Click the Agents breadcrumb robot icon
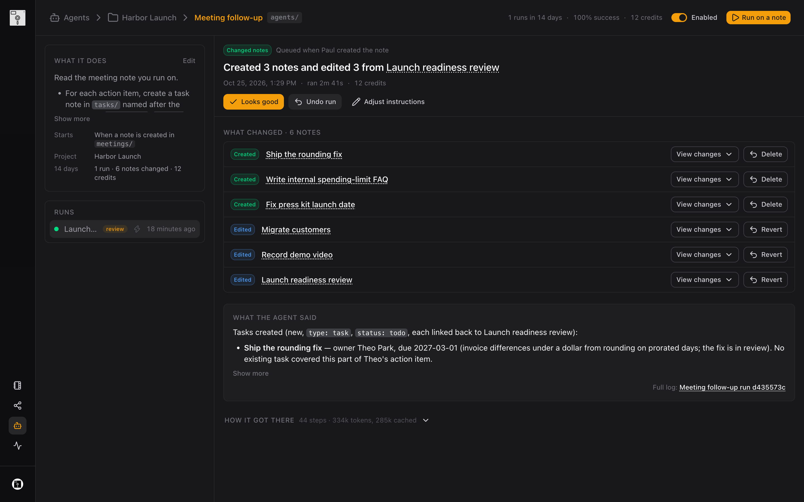This screenshot has height=502, width=804. [x=54, y=18]
